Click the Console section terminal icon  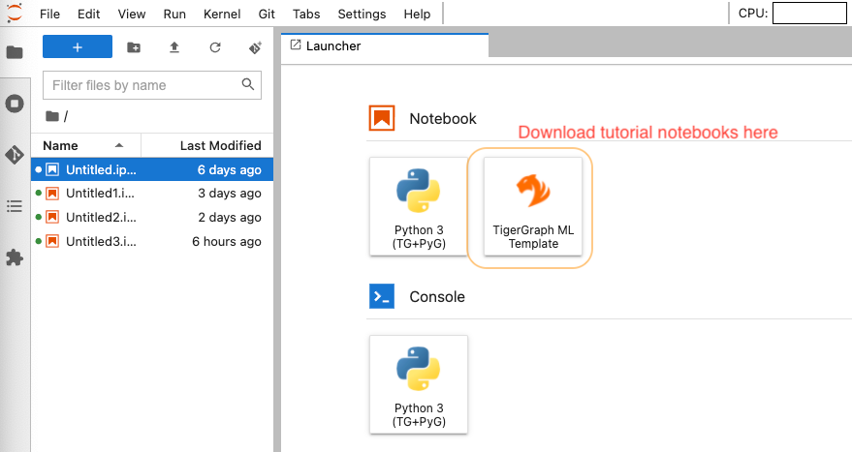[382, 296]
